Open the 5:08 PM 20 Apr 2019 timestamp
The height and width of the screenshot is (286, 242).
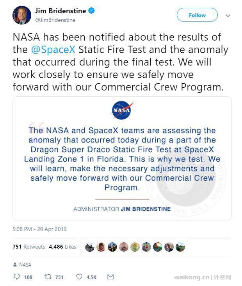(39, 229)
